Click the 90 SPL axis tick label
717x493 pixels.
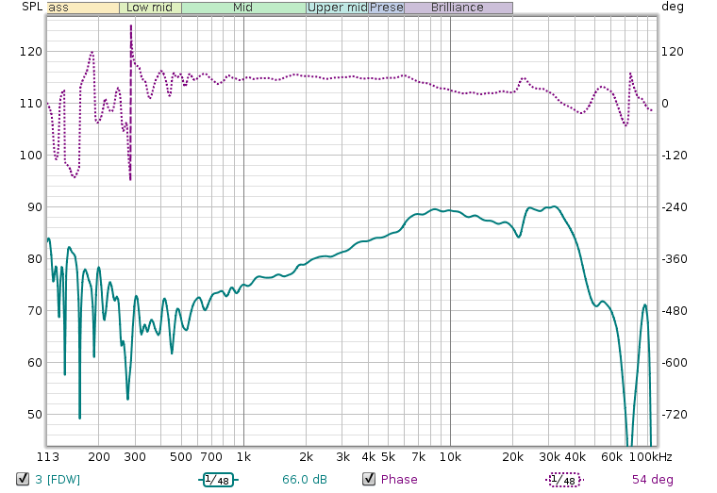pyautogui.click(x=34, y=207)
